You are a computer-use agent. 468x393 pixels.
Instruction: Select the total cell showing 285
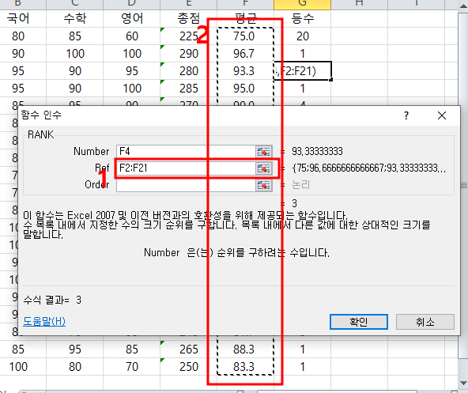pyautogui.click(x=189, y=89)
